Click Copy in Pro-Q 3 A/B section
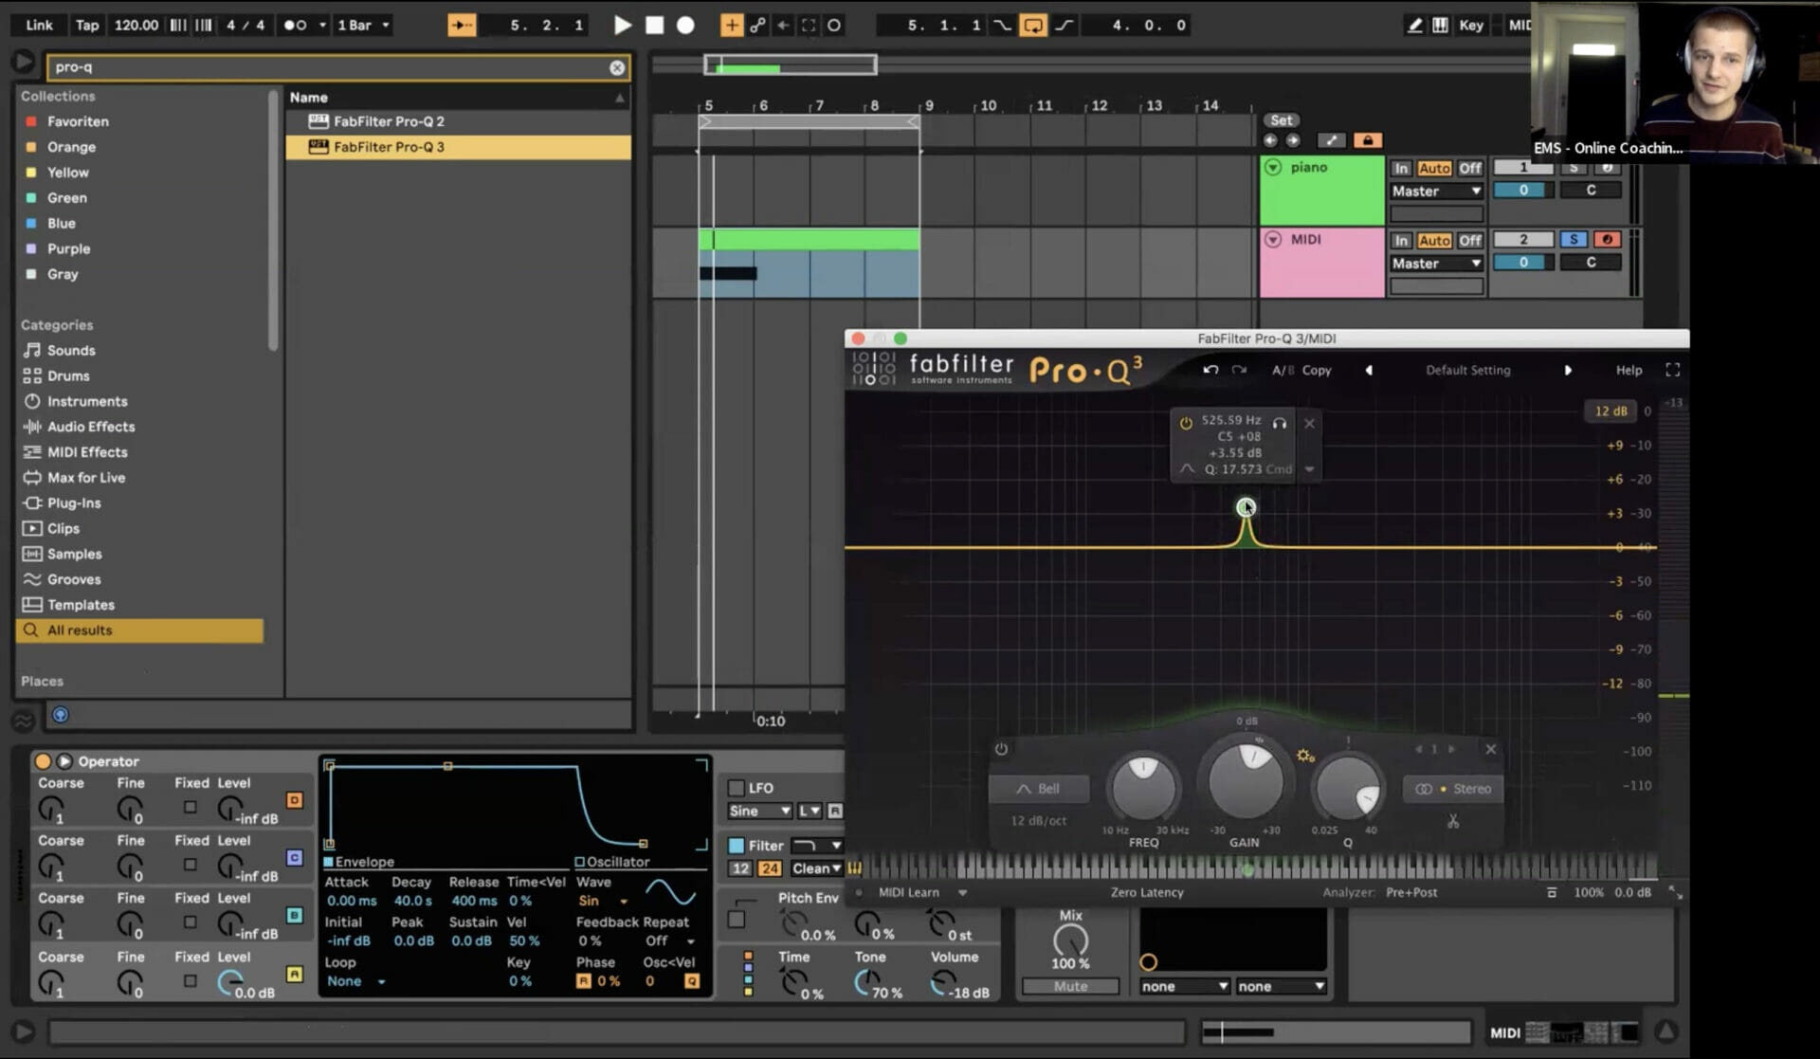Screen dimensions: 1820x1059 coord(1316,371)
